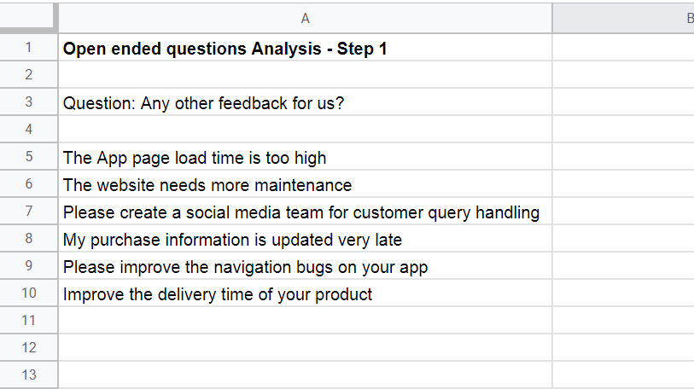Select 'The website needs more maintenance' cell
This screenshot has height=389, width=694.
(x=305, y=183)
